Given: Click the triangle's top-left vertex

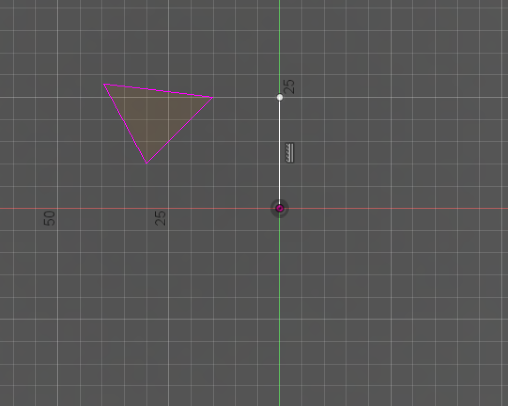Looking at the screenshot, I should [x=104, y=84].
